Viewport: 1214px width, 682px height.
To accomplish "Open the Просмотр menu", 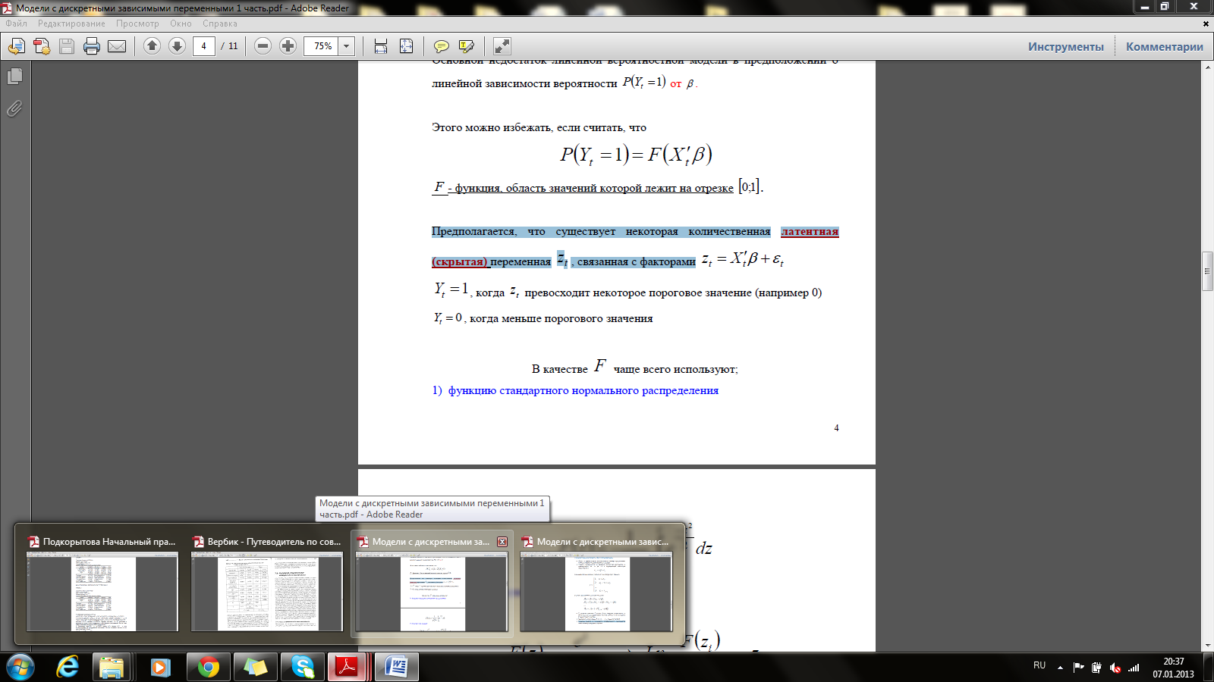I will click(137, 23).
